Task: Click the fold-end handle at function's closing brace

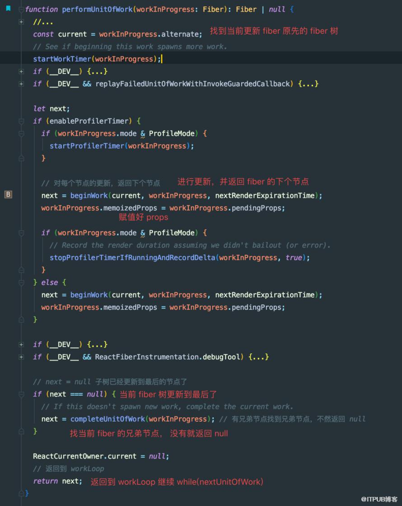Action: click(x=21, y=493)
